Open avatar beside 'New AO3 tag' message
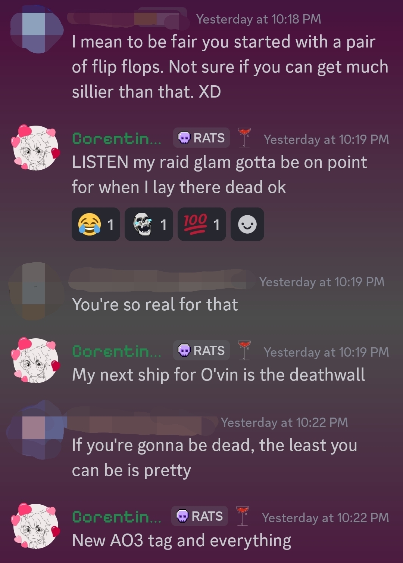 click(36, 526)
